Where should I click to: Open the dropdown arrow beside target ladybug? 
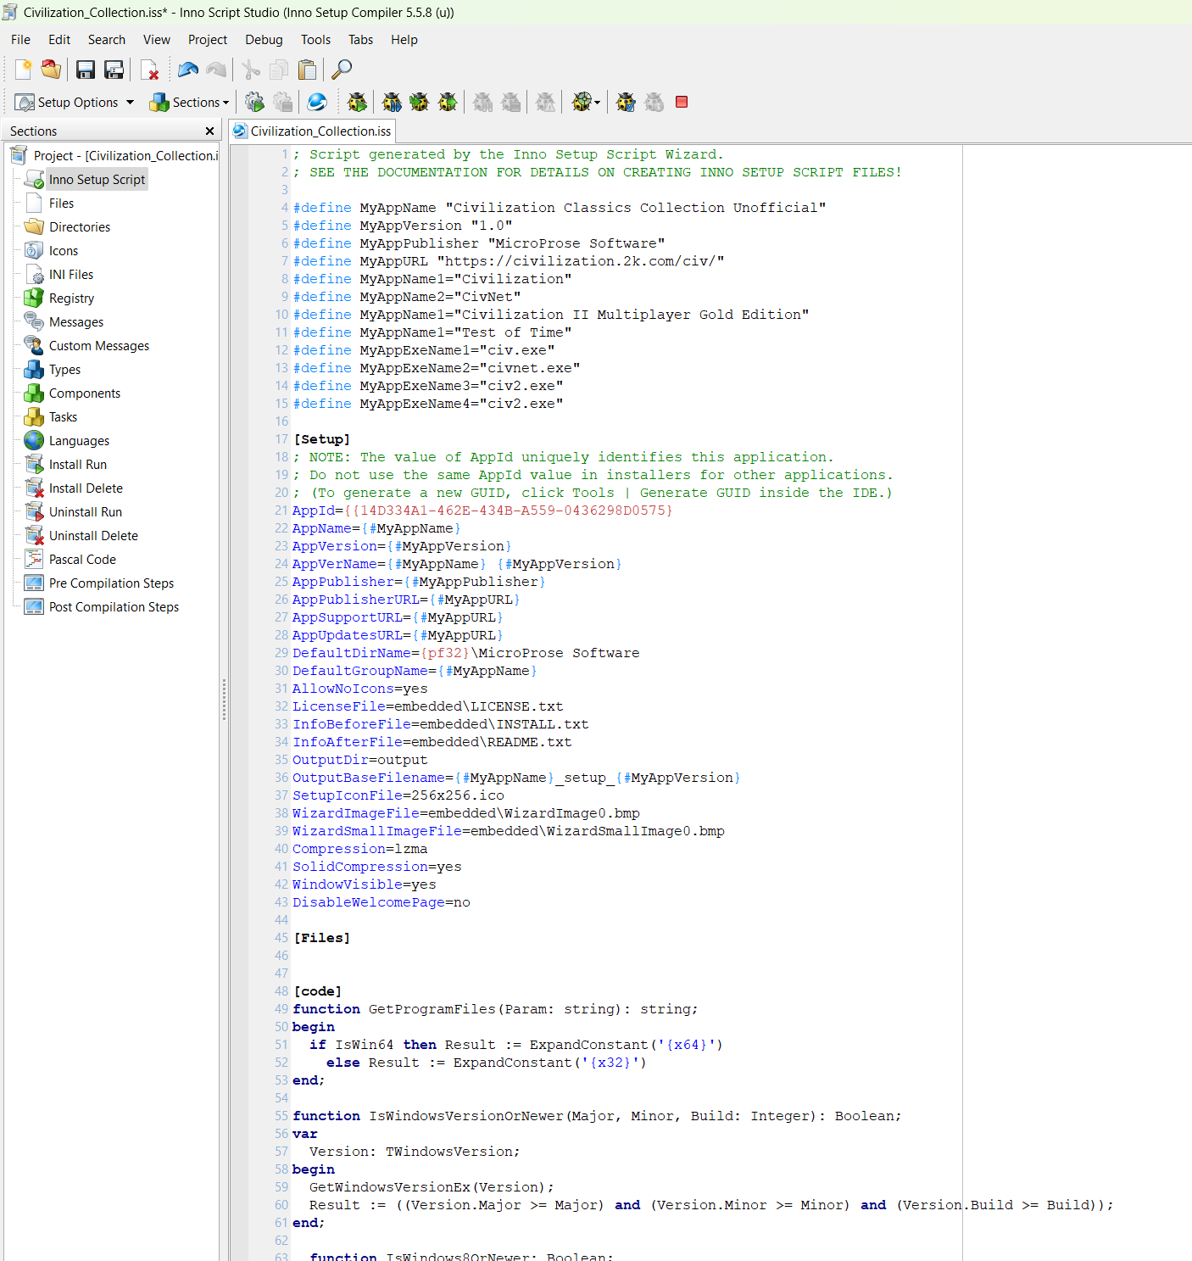[597, 103]
